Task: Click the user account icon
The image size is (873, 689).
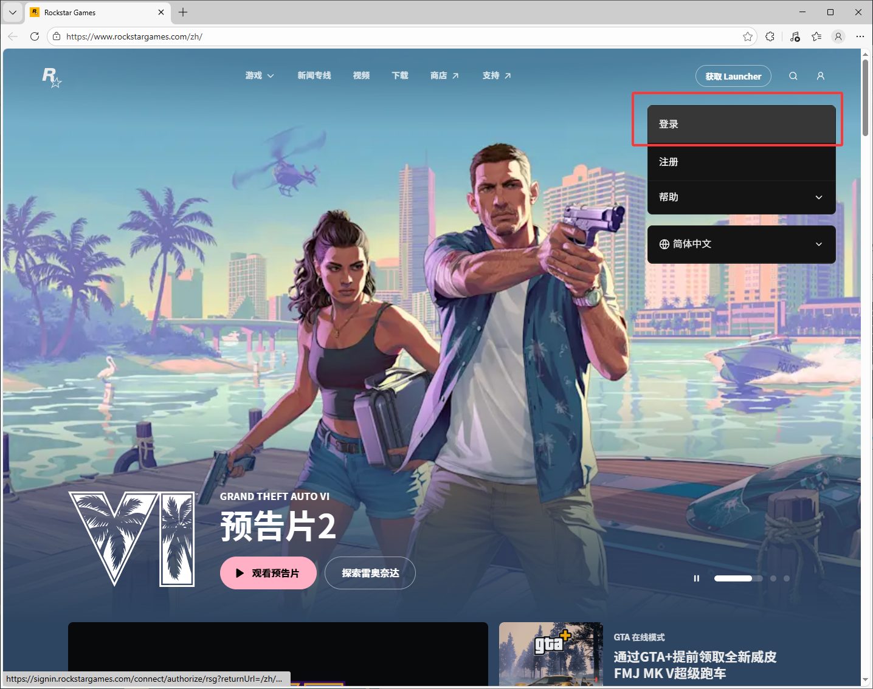Action: pos(820,76)
